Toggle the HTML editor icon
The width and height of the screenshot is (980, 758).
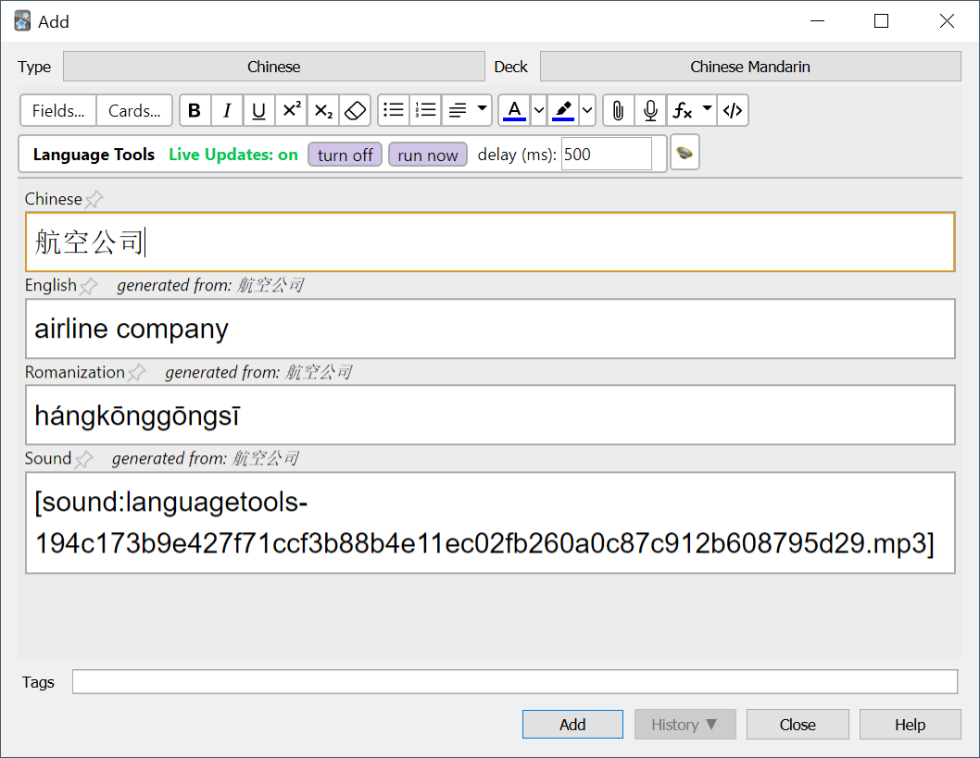click(x=733, y=110)
